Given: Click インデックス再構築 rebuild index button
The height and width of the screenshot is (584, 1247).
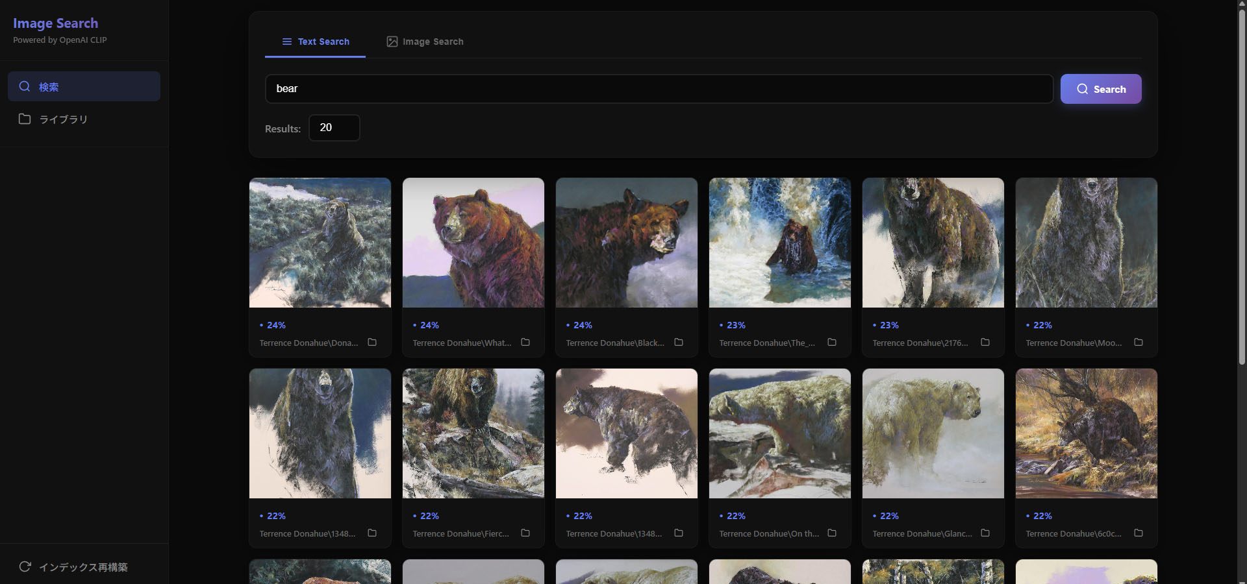Looking at the screenshot, I should click(73, 566).
